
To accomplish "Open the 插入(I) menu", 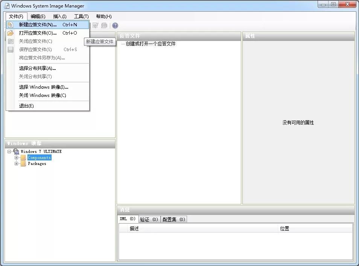I will pyautogui.click(x=60, y=17).
